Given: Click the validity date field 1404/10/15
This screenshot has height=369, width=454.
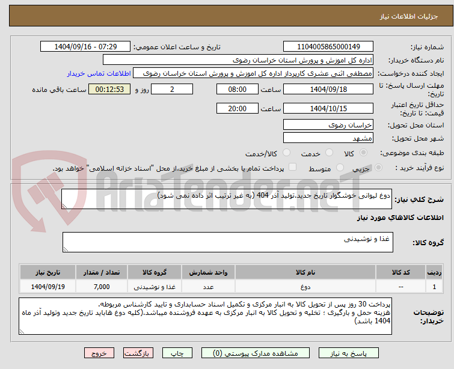Looking at the screenshot, I should click(328, 108).
